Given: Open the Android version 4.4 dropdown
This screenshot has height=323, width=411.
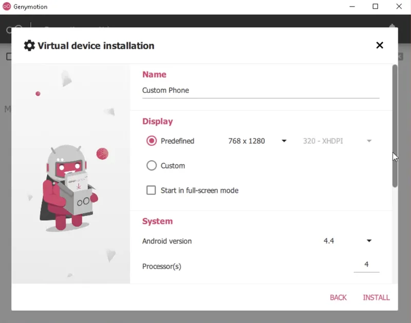Looking at the screenshot, I should pos(347,241).
